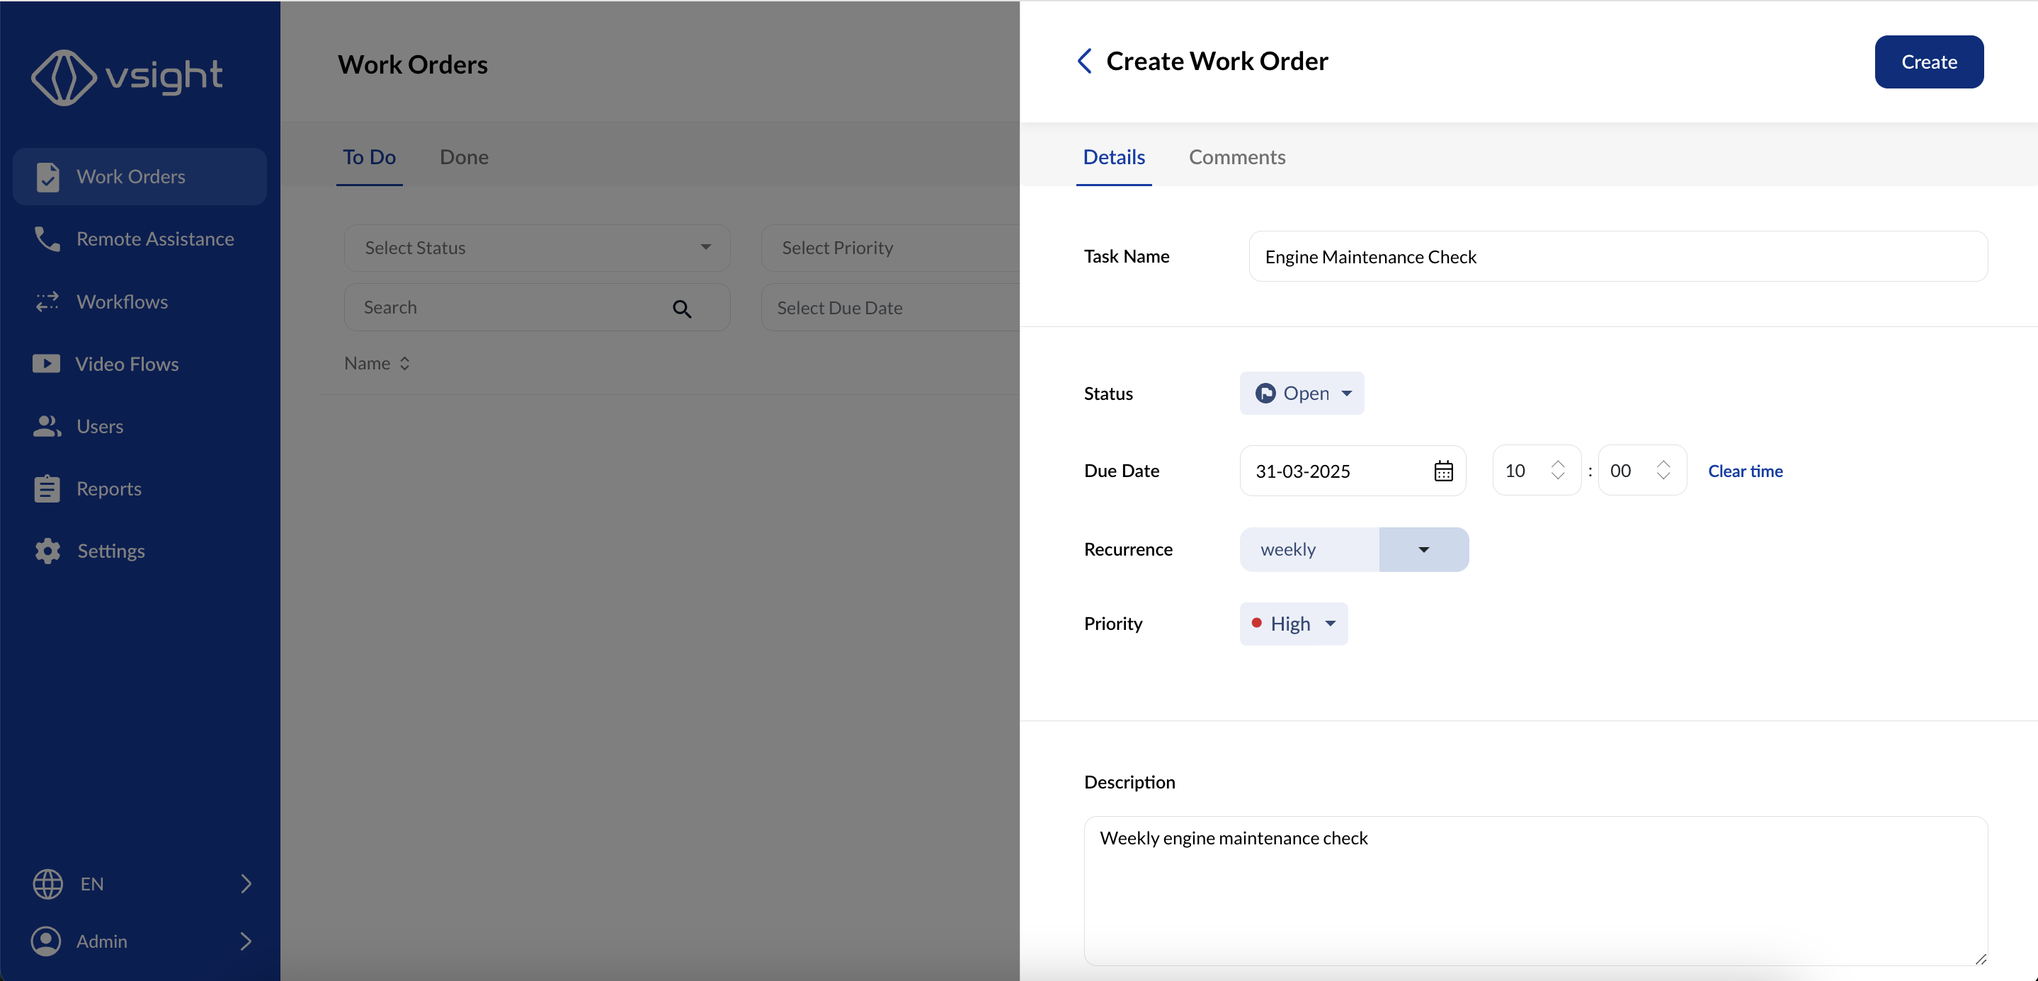The height and width of the screenshot is (981, 2038).
Task: Click the Work Orders page heading
Action: [412, 64]
